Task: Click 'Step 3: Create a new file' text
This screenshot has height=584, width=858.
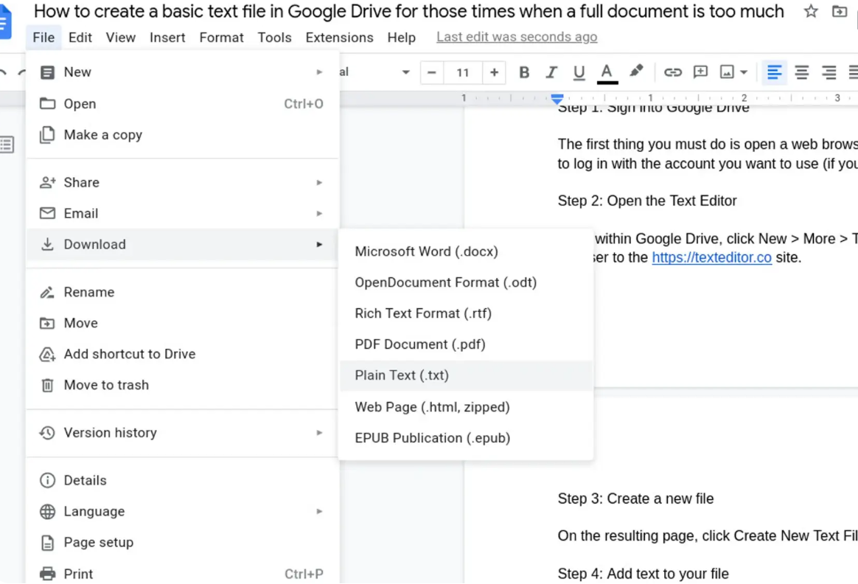Action: click(635, 498)
